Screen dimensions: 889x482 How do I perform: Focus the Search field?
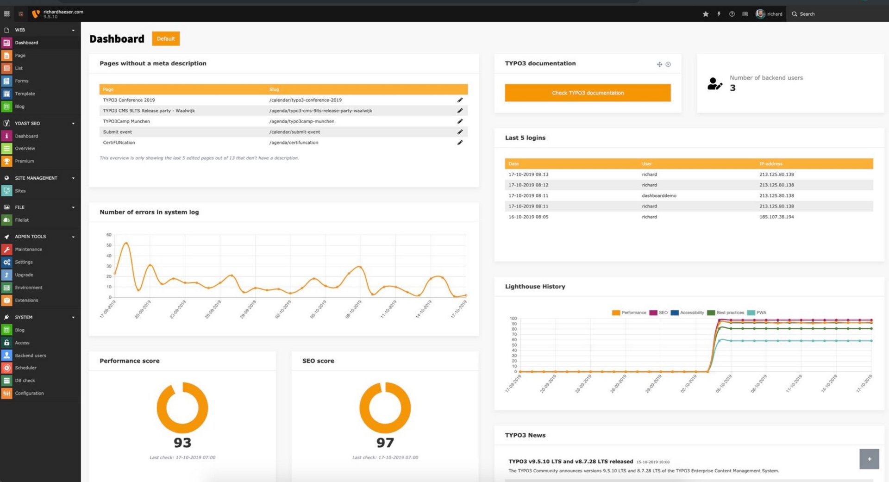click(838, 14)
